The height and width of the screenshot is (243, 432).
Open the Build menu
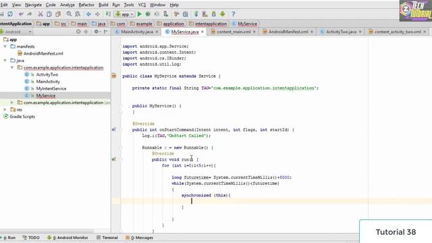coord(103,5)
